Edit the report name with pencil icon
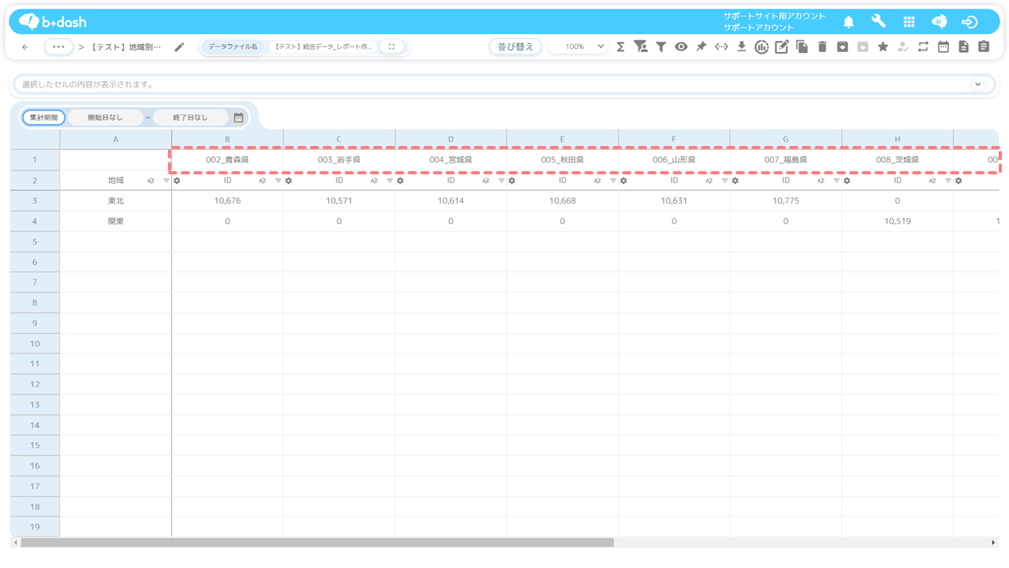Screen dimensions: 1009x568 [180, 47]
